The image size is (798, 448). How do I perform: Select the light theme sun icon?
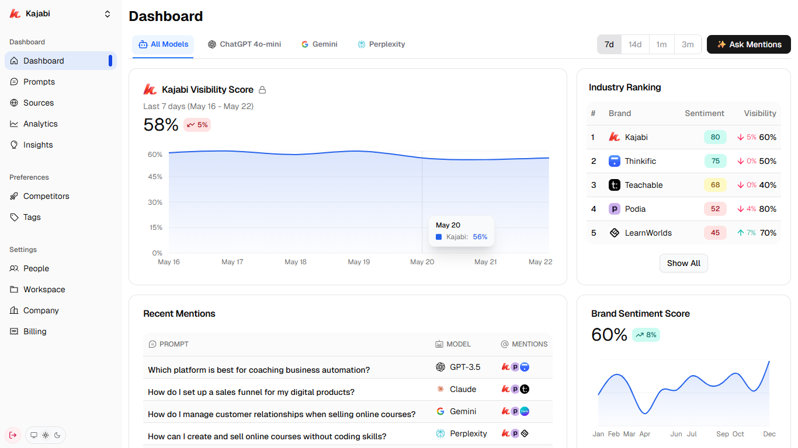pyautogui.click(x=46, y=435)
